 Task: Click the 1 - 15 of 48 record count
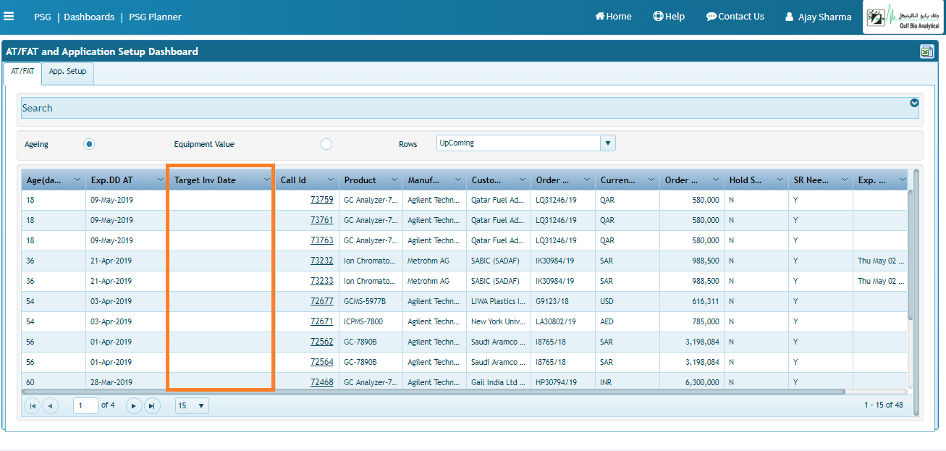coord(883,405)
